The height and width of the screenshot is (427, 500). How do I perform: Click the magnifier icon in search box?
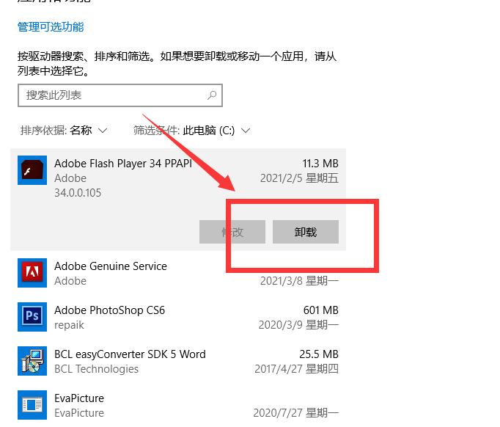coord(212,95)
